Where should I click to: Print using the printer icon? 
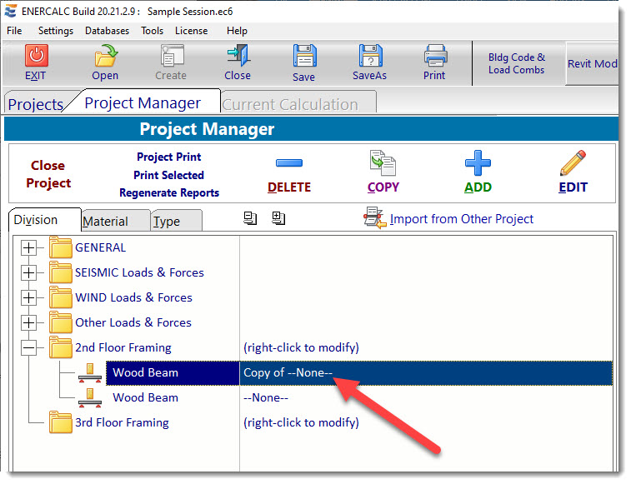point(434,57)
